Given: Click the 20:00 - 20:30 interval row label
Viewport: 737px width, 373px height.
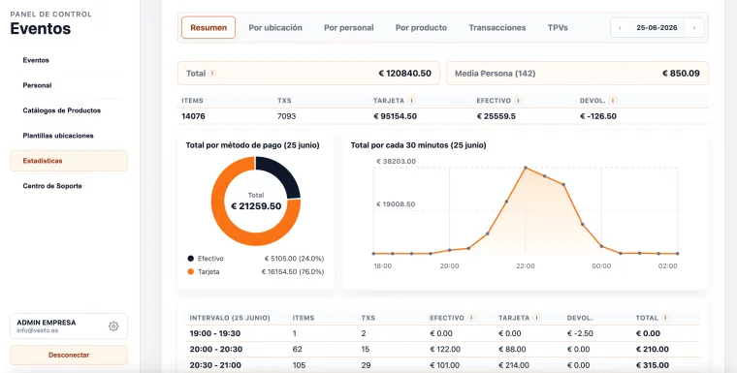Looking at the screenshot, I should [215, 350].
